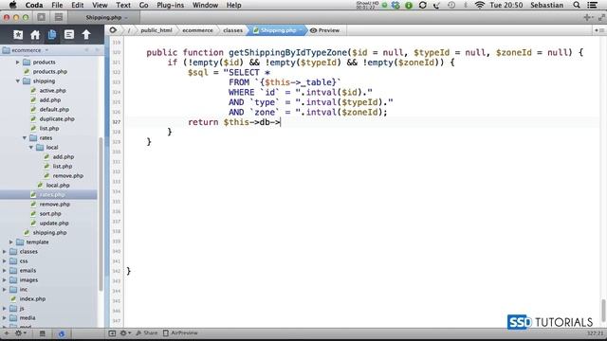Open the Preview tab in path bar
The height and width of the screenshot is (341, 607).
tap(324, 30)
